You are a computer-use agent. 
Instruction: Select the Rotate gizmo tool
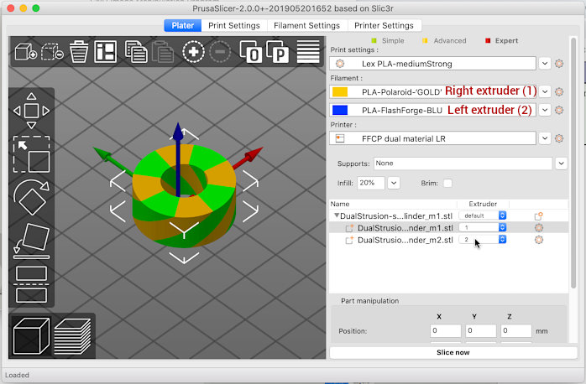(x=31, y=198)
